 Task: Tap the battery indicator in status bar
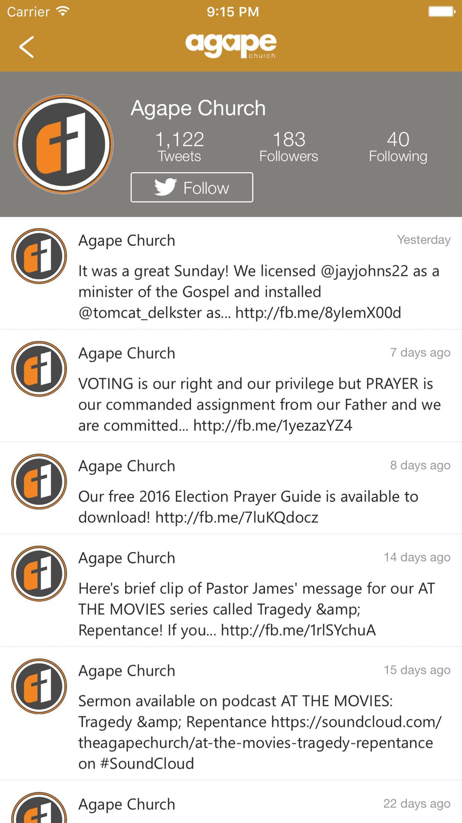click(441, 12)
